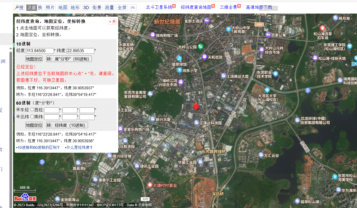Open 10进制和60进制的区别？ link

39,147
